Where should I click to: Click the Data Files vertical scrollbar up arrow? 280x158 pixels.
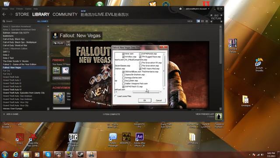pyautogui.click(x=164, y=54)
